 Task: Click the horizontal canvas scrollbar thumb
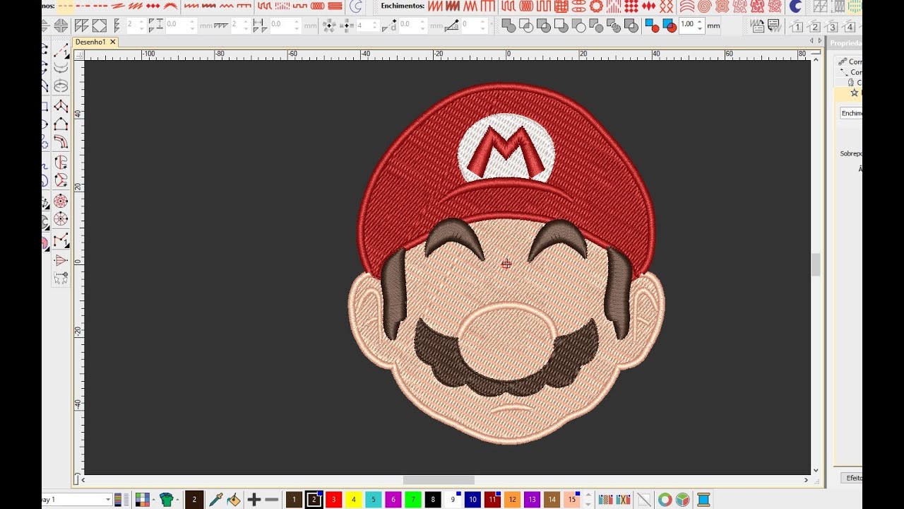click(x=439, y=480)
